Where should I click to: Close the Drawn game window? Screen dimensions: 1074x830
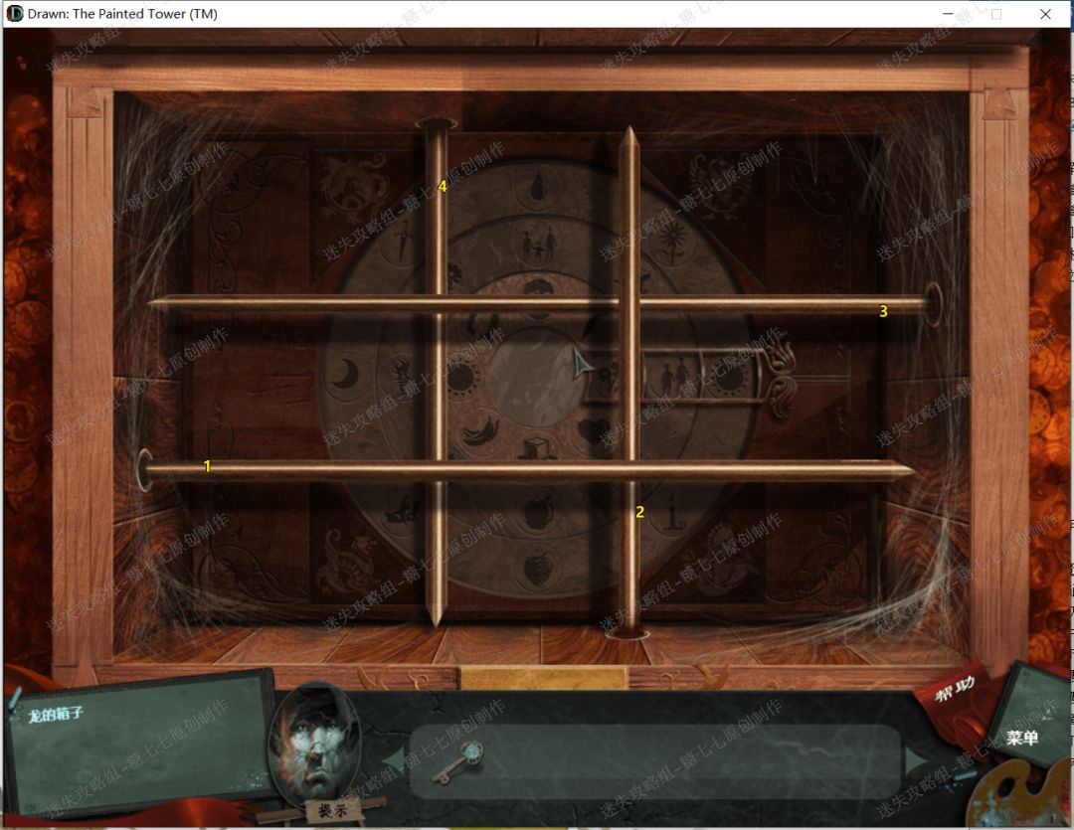[x=1045, y=14]
